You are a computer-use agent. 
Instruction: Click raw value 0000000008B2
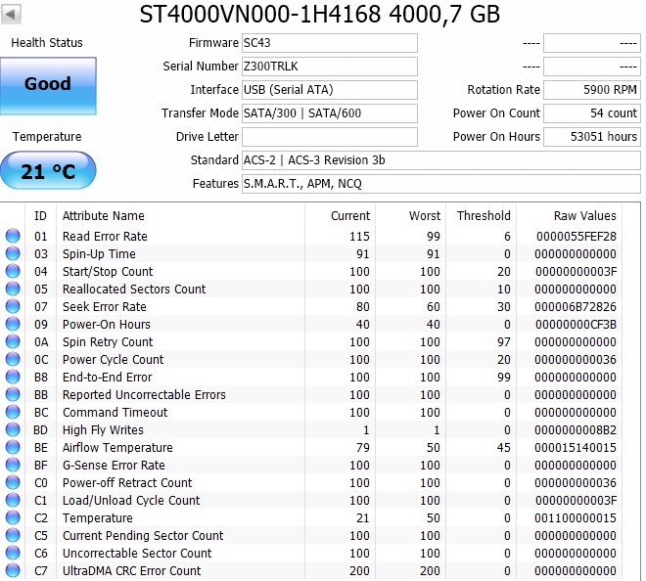576,430
